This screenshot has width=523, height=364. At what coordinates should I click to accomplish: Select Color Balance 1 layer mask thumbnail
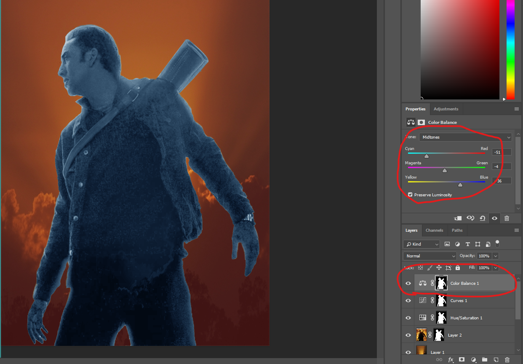coord(441,283)
